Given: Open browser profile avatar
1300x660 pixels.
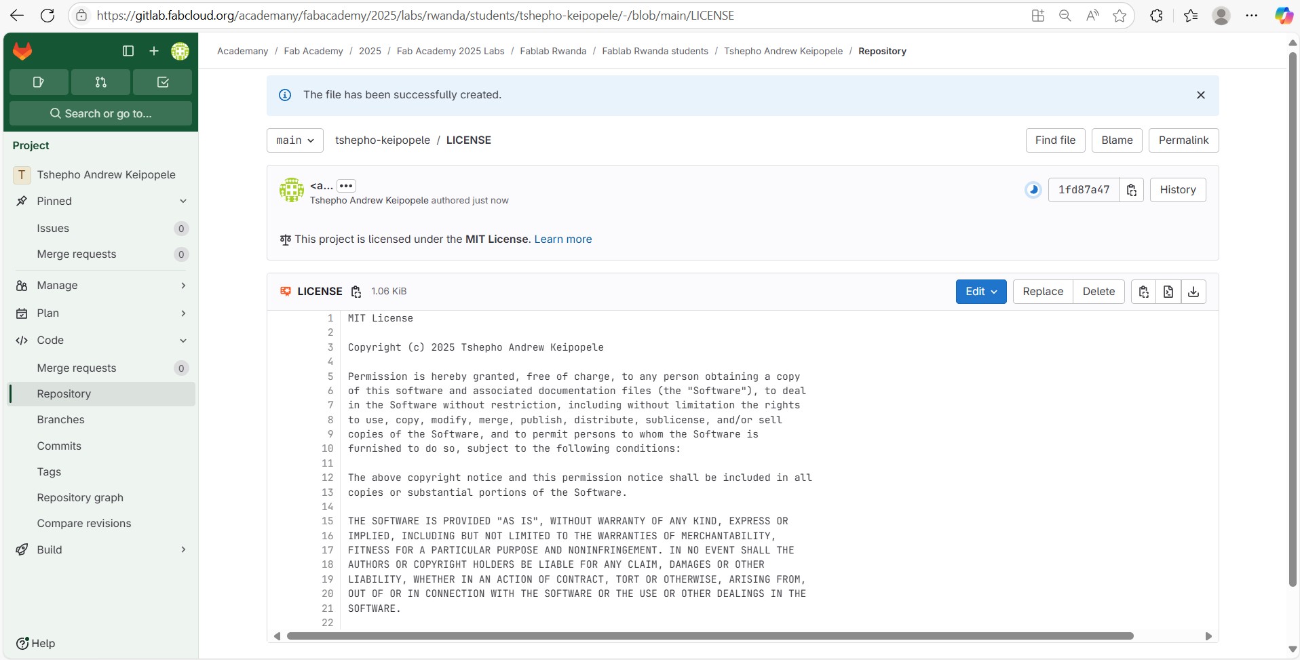Looking at the screenshot, I should click(1221, 16).
